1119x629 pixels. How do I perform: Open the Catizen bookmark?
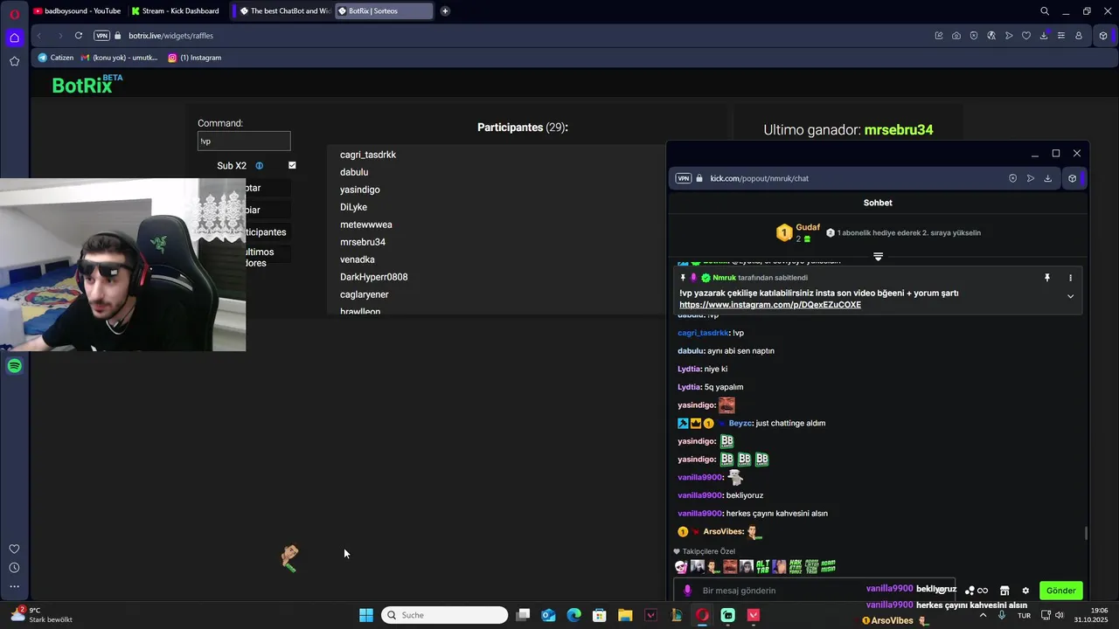click(x=56, y=58)
